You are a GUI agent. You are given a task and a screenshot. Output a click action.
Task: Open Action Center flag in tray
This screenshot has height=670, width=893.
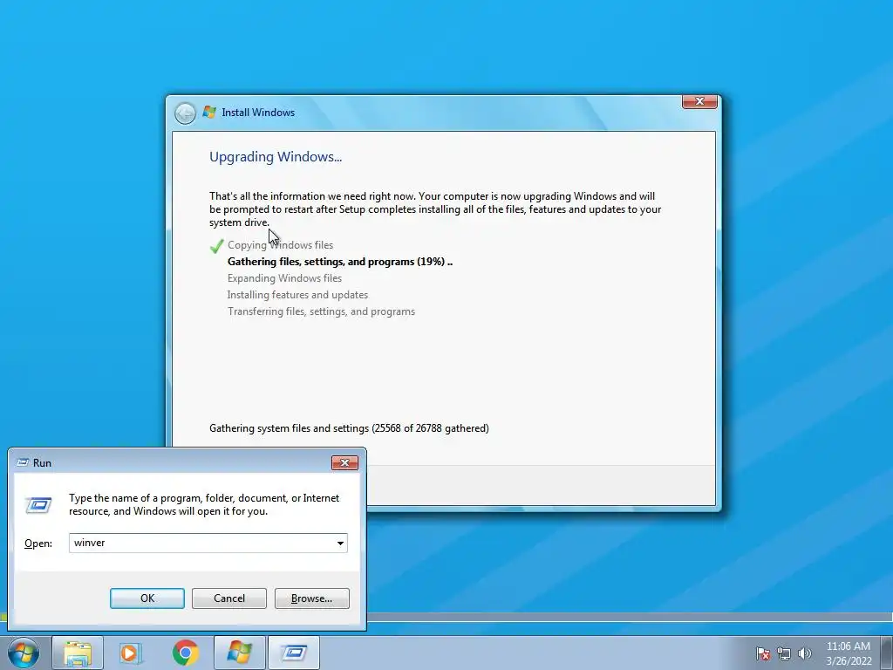click(x=763, y=653)
